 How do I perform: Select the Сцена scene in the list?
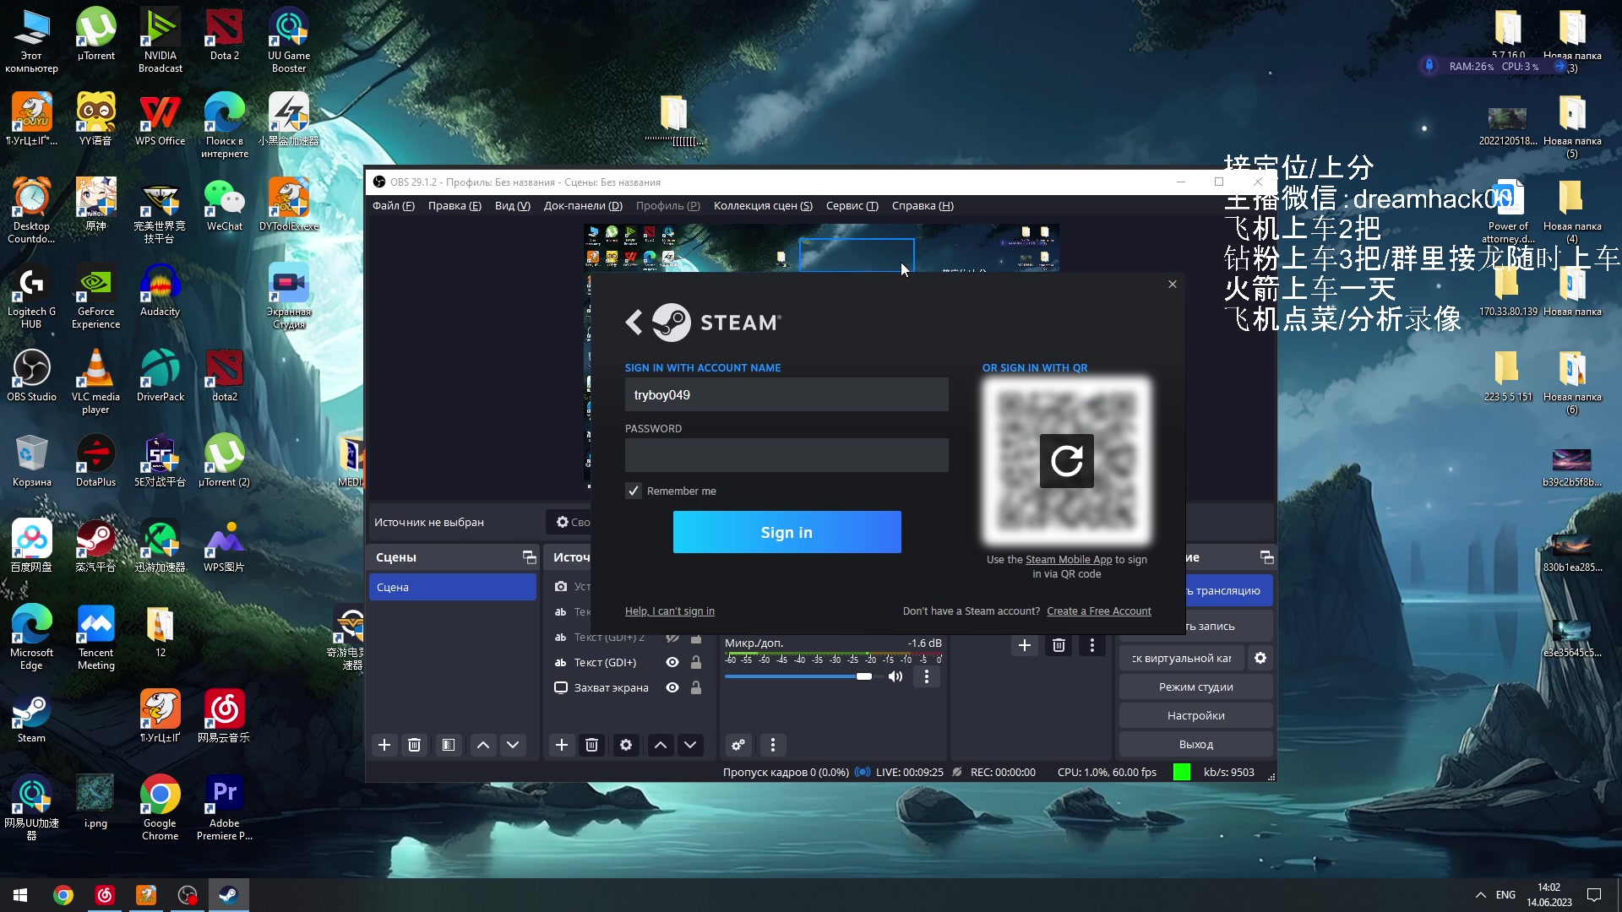tap(453, 587)
